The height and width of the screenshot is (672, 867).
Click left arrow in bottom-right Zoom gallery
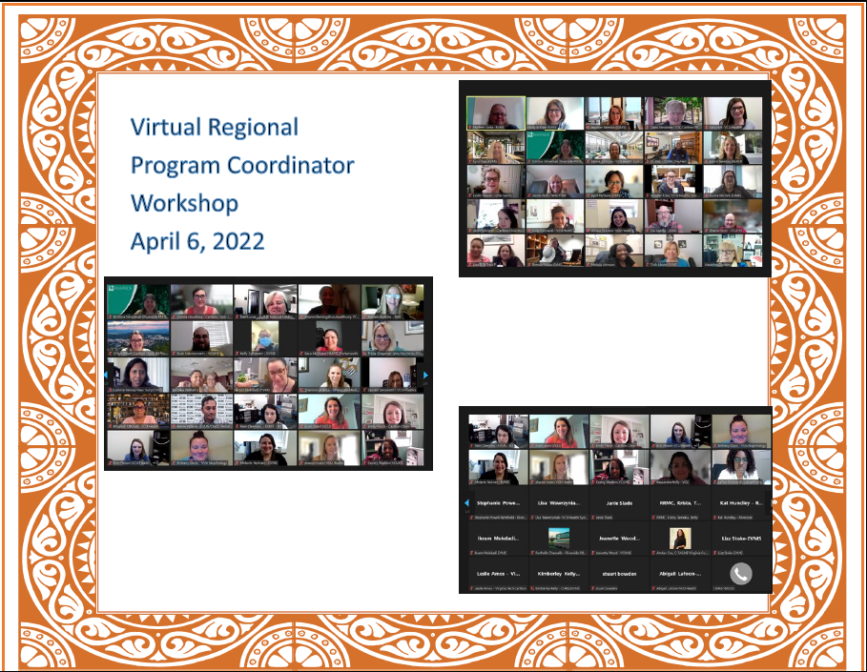[466, 503]
